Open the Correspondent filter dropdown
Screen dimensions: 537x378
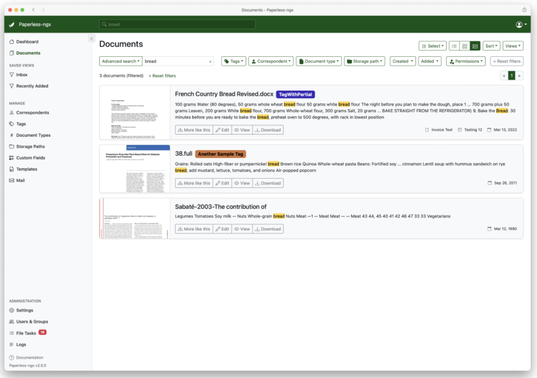(x=271, y=61)
